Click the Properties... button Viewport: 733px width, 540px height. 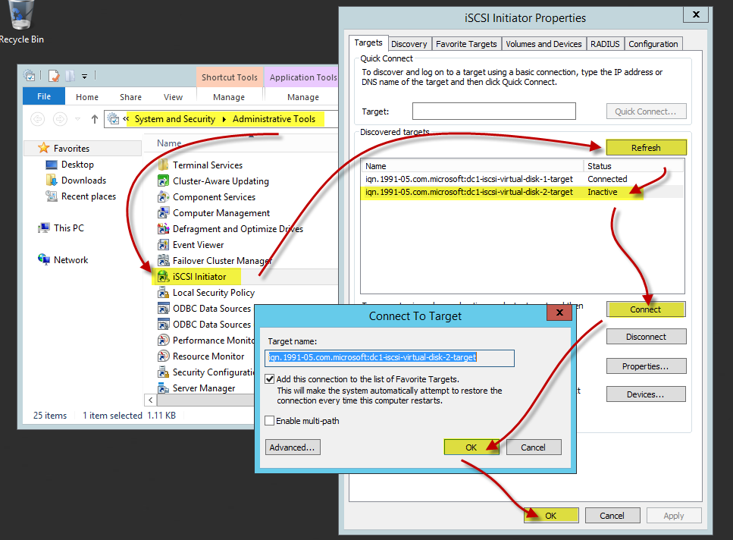point(646,366)
